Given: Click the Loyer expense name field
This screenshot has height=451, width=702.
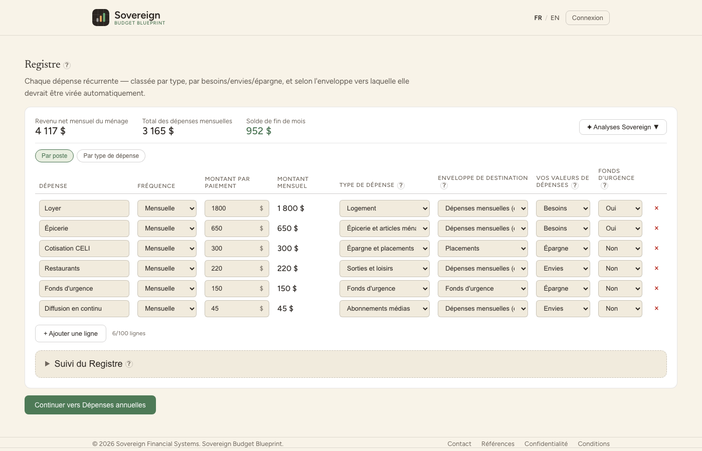Looking at the screenshot, I should pyautogui.click(x=84, y=208).
